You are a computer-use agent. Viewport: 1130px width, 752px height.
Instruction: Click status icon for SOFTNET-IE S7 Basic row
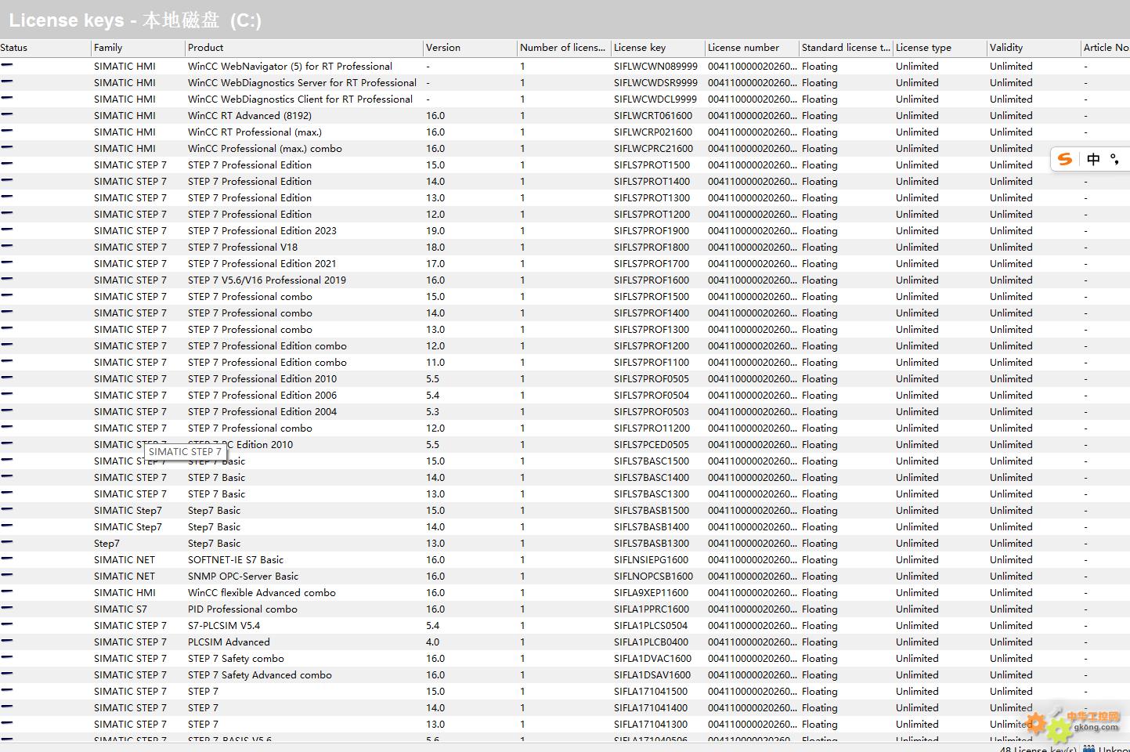(x=7, y=559)
